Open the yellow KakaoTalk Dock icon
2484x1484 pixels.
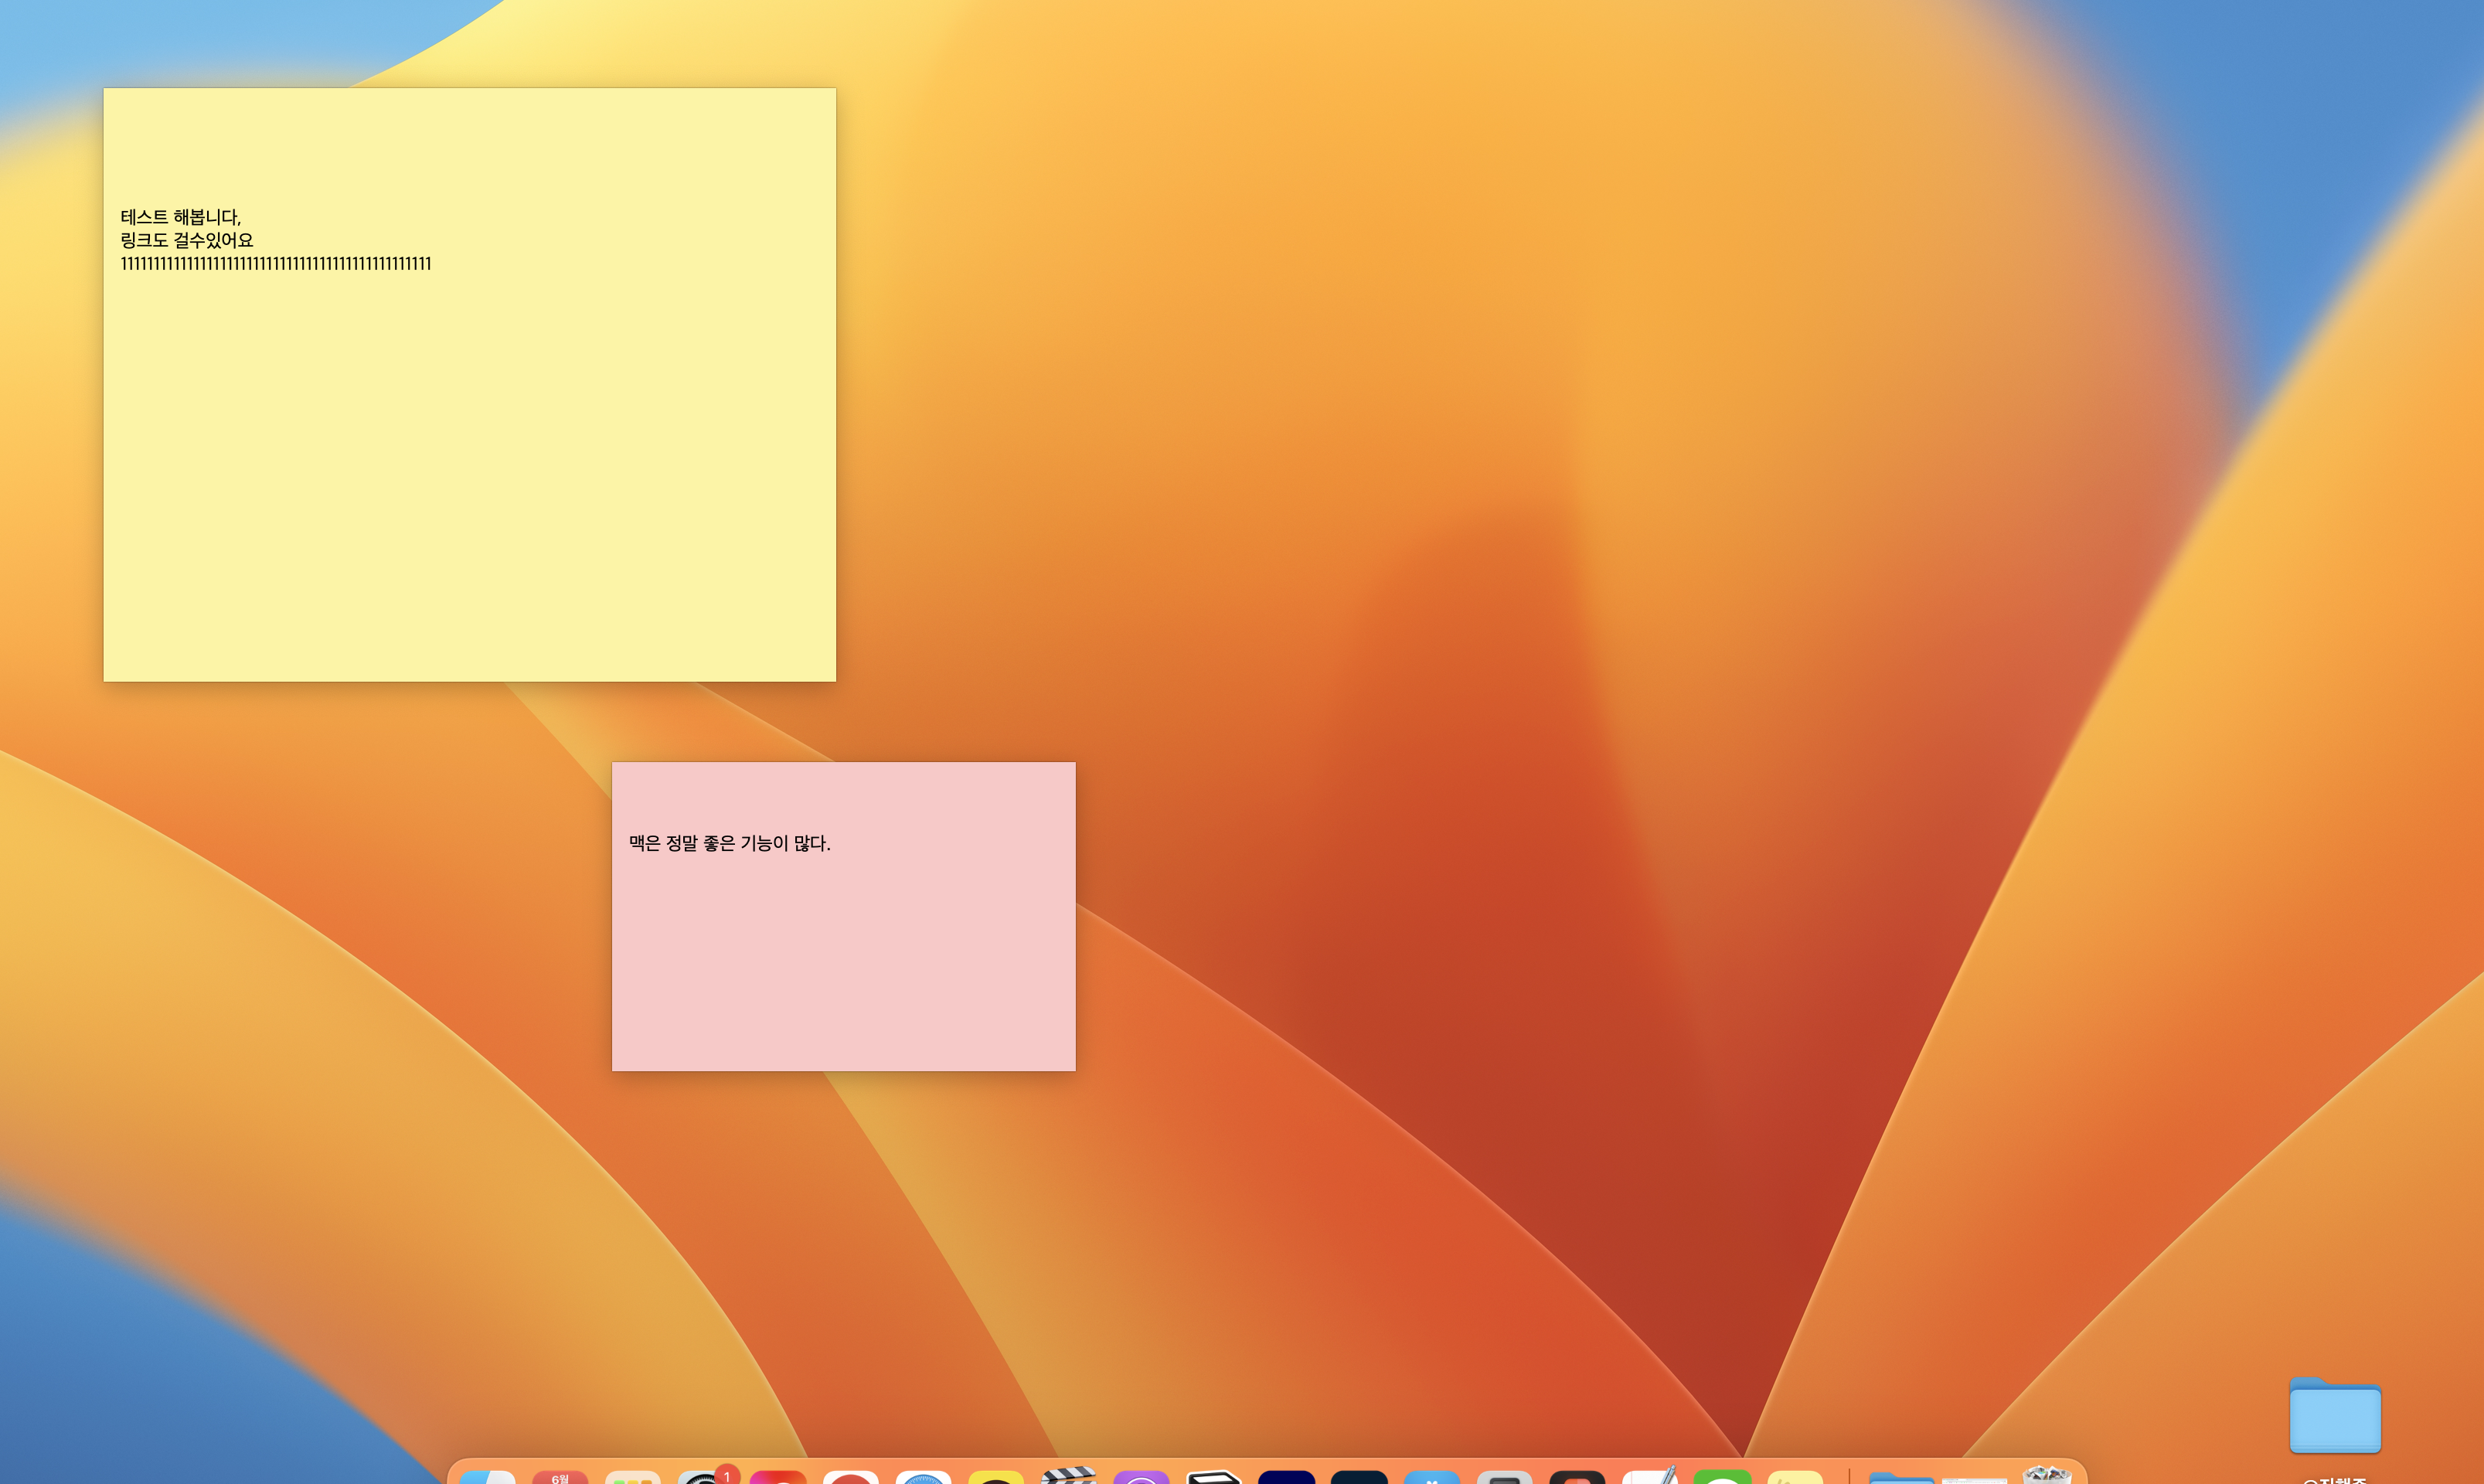tap(996, 1478)
